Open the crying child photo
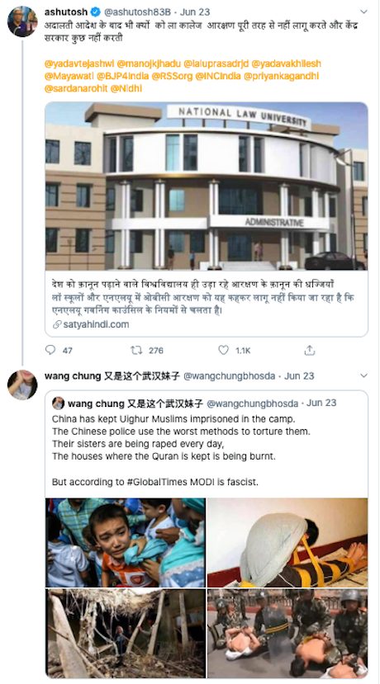Screen dimensions: 380x684 pos(126,543)
